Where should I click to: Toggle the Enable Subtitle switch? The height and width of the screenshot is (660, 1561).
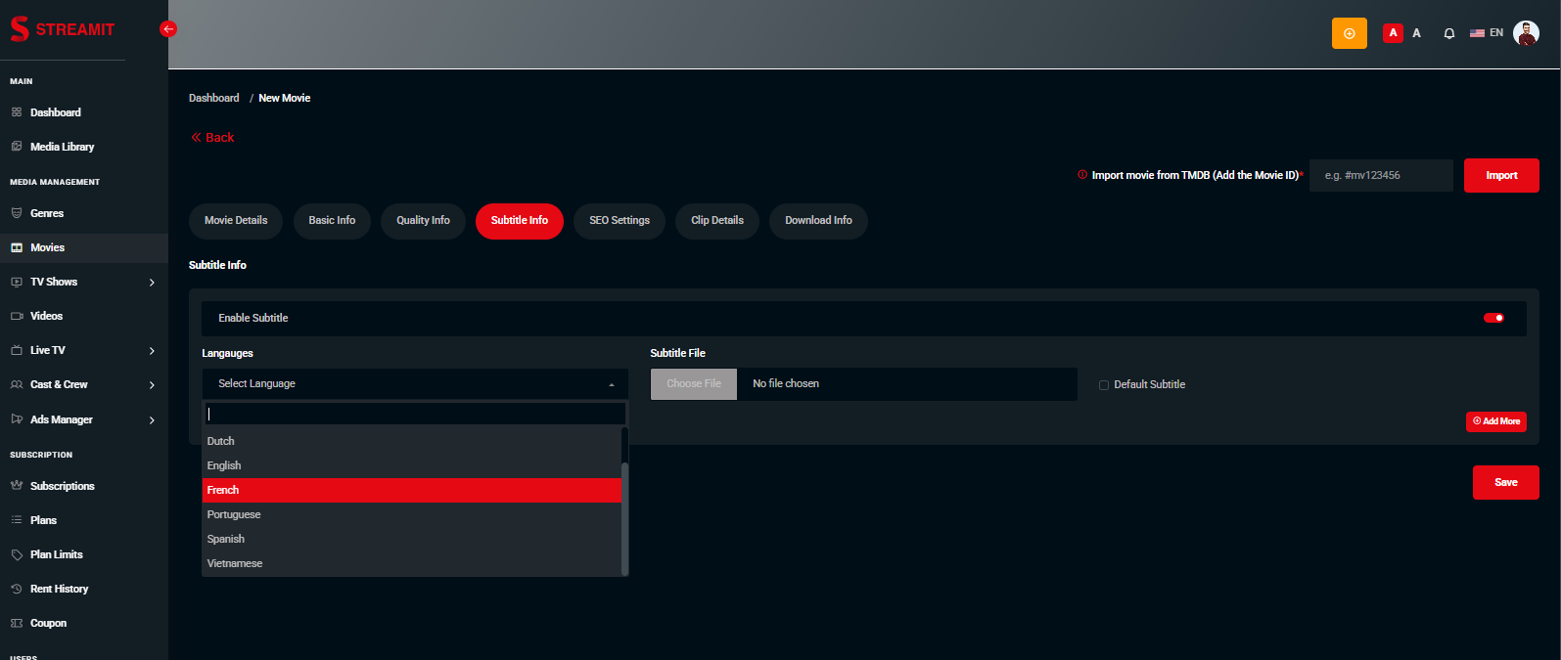(x=1493, y=318)
